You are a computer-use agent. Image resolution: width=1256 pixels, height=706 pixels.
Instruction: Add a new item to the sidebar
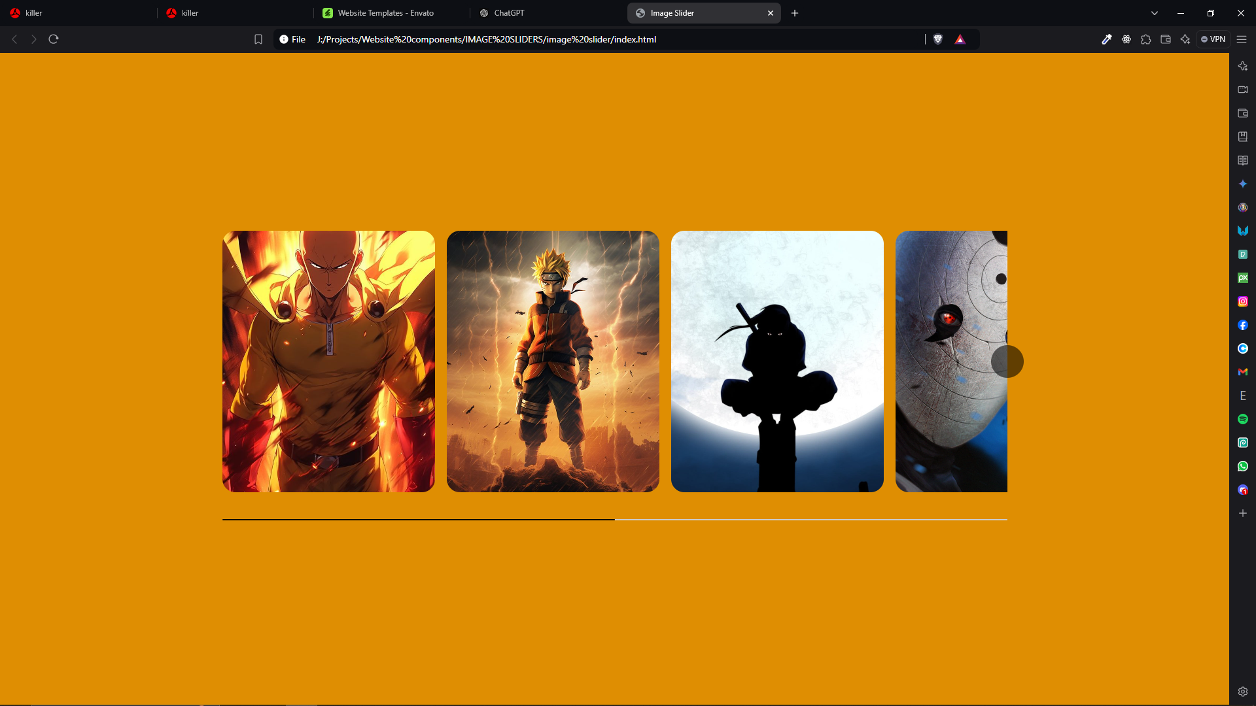1243,513
